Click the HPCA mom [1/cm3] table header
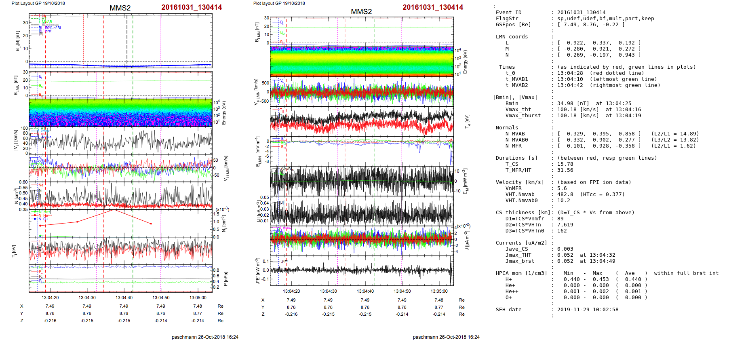This screenshot has height=340, width=729. click(x=521, y=273)
